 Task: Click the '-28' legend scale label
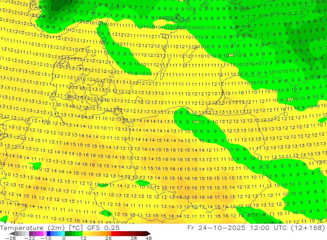point(10,238)
